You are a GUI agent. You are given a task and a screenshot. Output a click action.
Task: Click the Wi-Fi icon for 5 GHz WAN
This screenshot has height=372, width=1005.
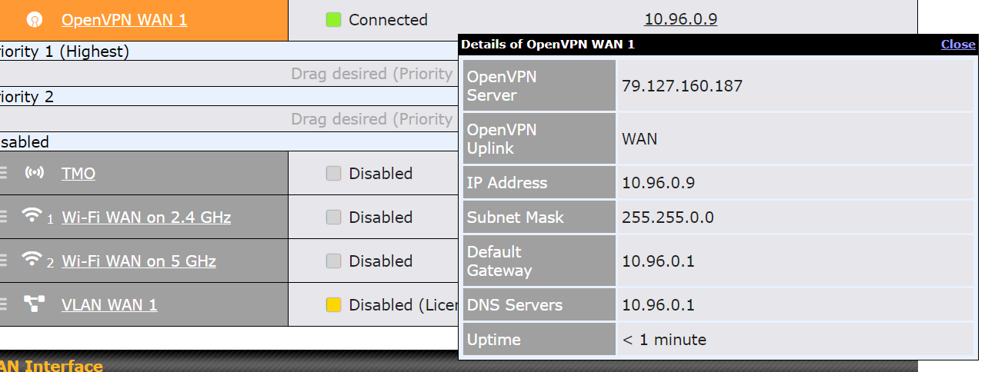pyautogui.click(x=32, y=259)
